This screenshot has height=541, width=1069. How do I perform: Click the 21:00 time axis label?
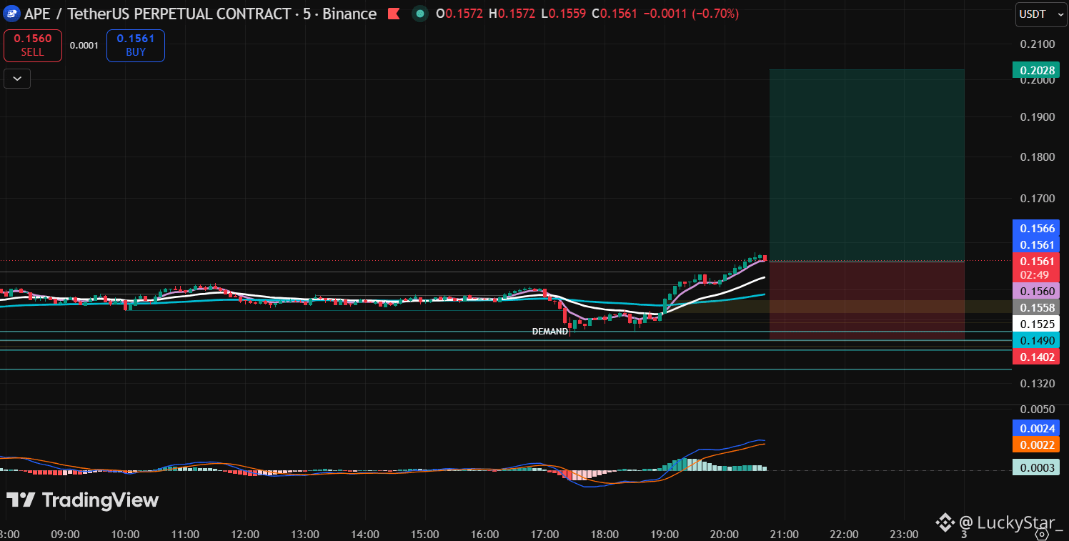[x=785, y=534]
